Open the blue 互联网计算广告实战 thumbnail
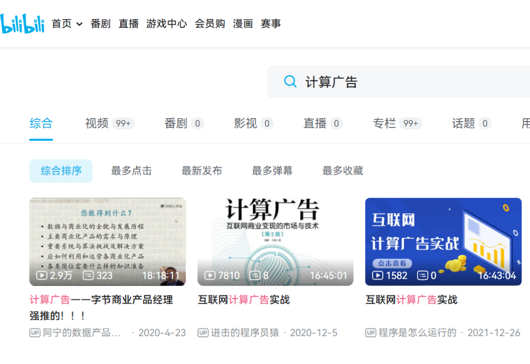The image size is (530, 364). pyautogui.click(x=443, y=242)
